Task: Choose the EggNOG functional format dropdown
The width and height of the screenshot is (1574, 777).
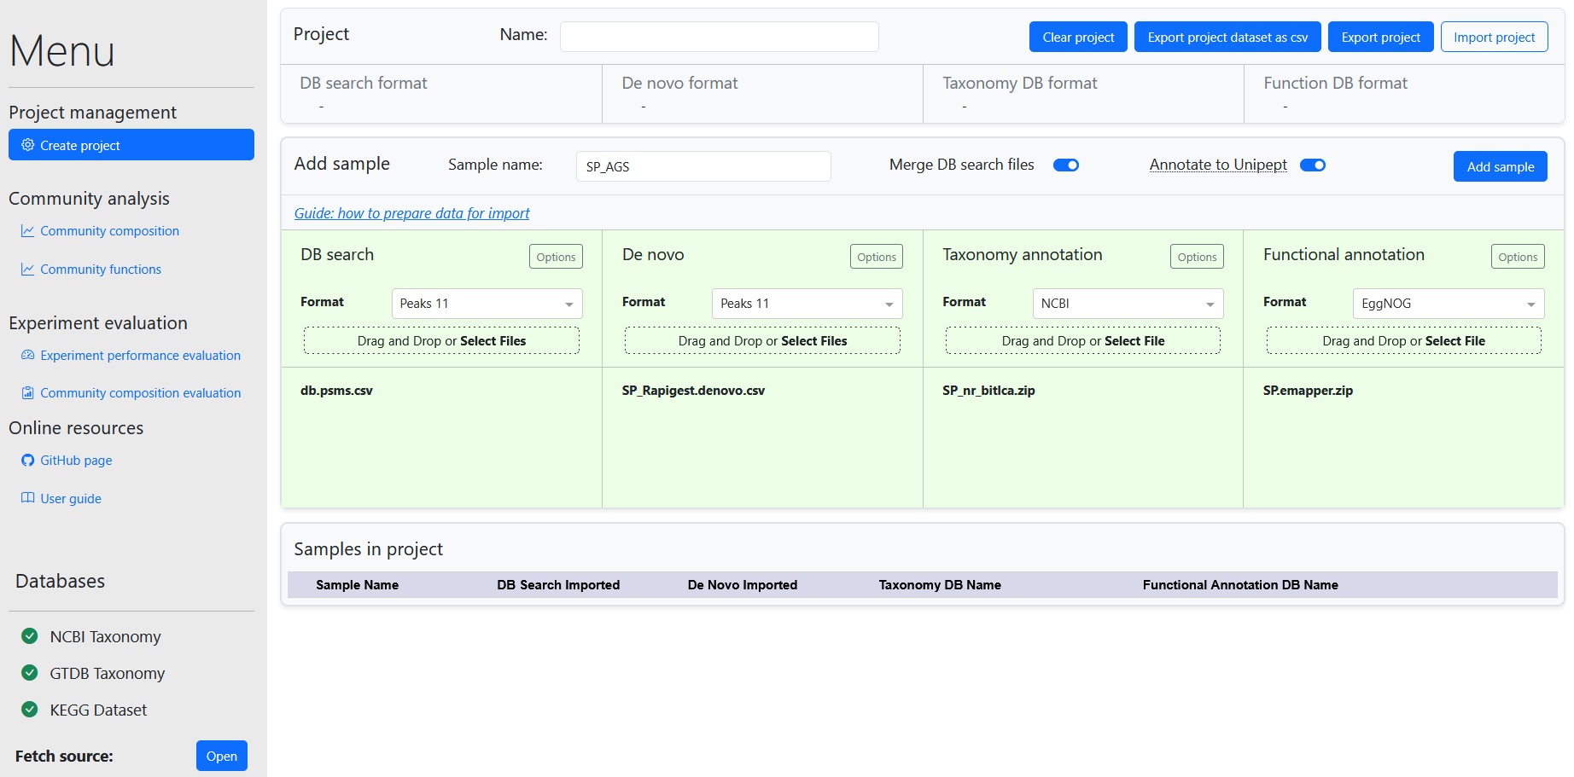Action: click(1448, 304)
